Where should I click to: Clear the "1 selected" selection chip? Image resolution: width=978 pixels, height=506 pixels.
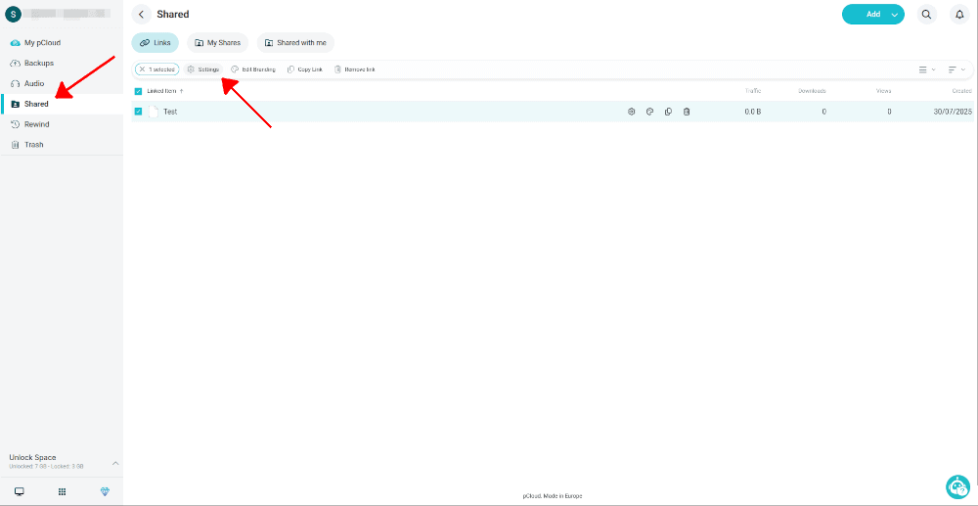coord(156,69)
